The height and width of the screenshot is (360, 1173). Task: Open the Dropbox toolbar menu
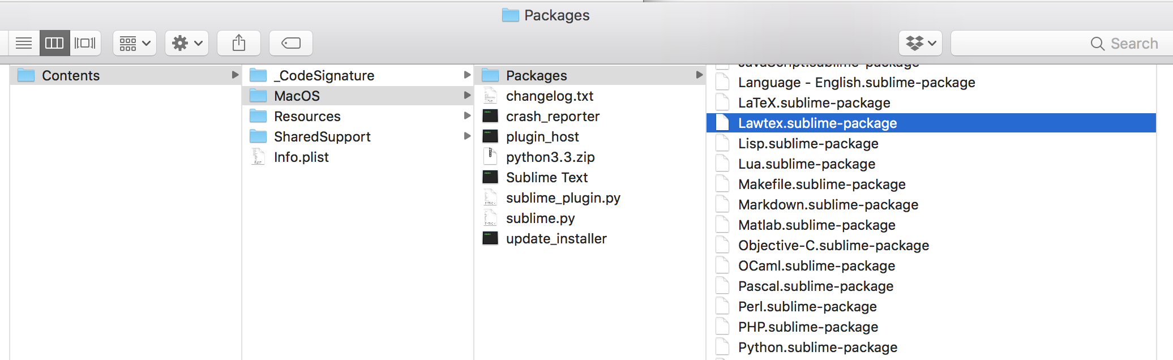coord(921,43)
